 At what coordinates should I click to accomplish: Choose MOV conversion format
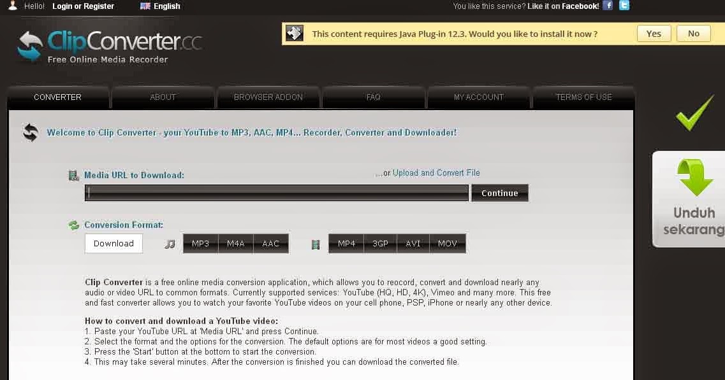point(448,244)
